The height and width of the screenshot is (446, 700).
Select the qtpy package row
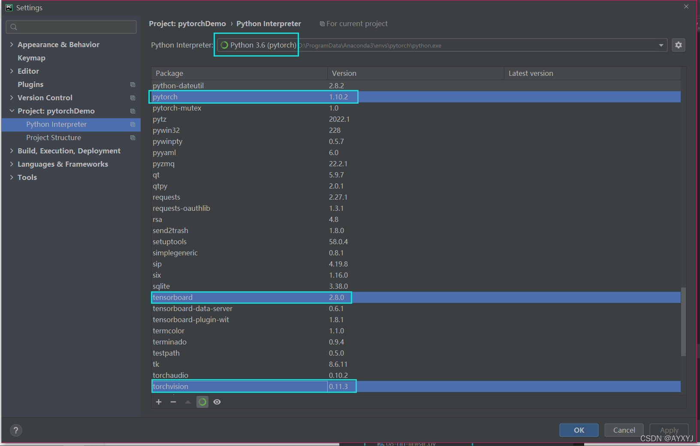pos(416,186)
